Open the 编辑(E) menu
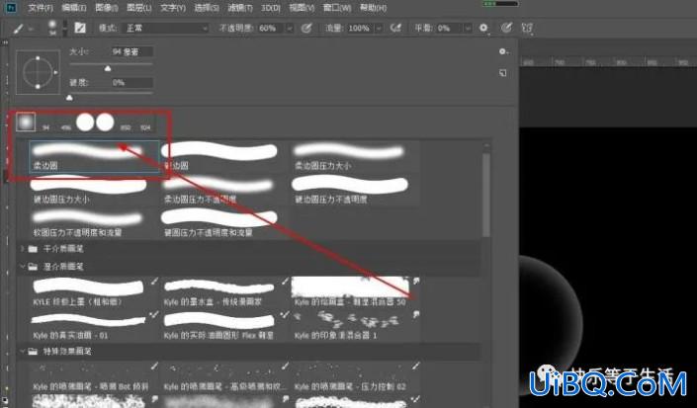The width and height of the screenshot is (697, 408). click(x=74, y=8)
